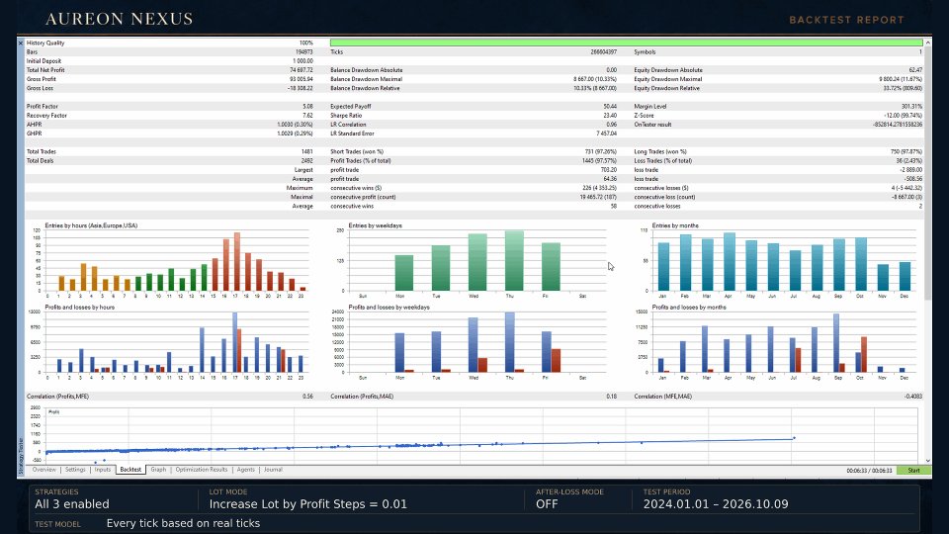949x534 pixels.
Task: Click the Margin Level value 301.31%
Action: (x=911, y=107)
